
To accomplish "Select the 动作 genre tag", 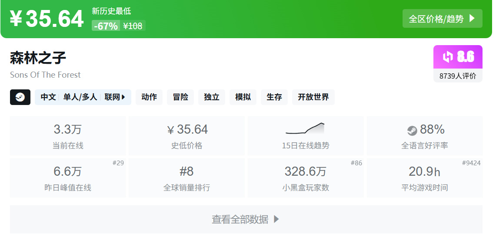I will pos(149,97).
